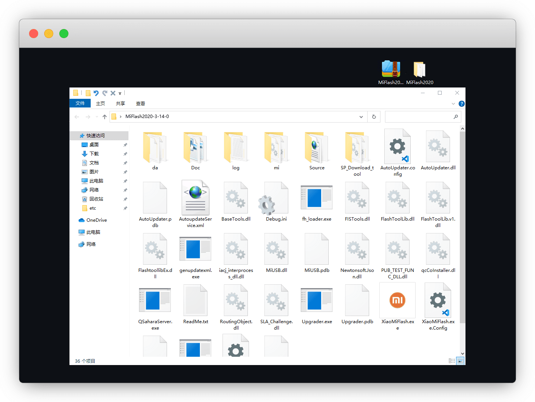The height and width of the screenshot is (402, 535).
Task: Select the fh_loader.exe file icon
Action: (x=316, y=198)
